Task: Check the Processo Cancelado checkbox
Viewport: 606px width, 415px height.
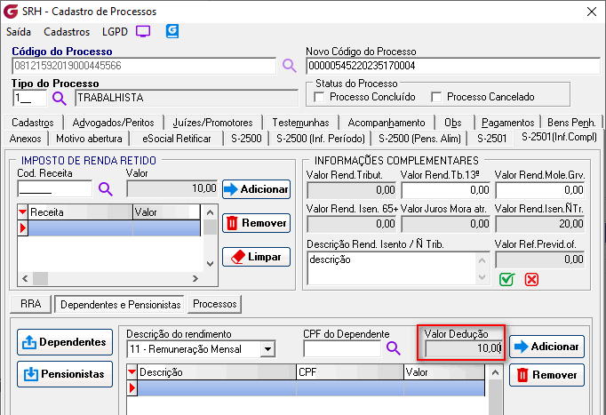Action: pyautogui.click(x=436, y=97)
